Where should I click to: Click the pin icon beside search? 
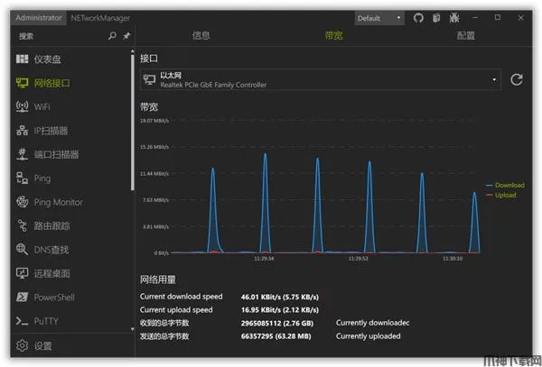(126, 36)
